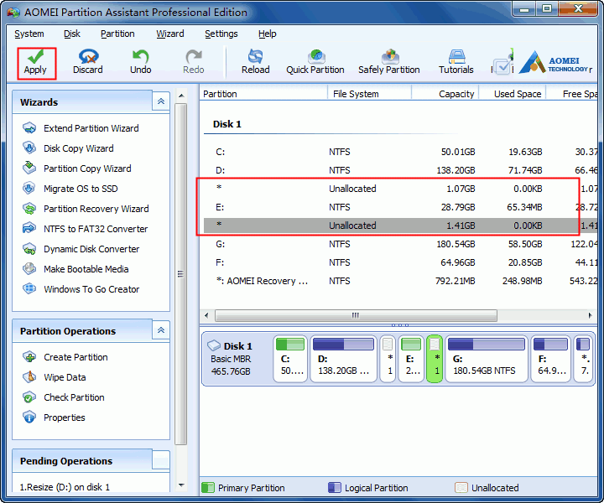Screen dimensions: 604x503
Task: Click the Apply toolbar button
Action: pyautogui.click(x=35, y=62)
